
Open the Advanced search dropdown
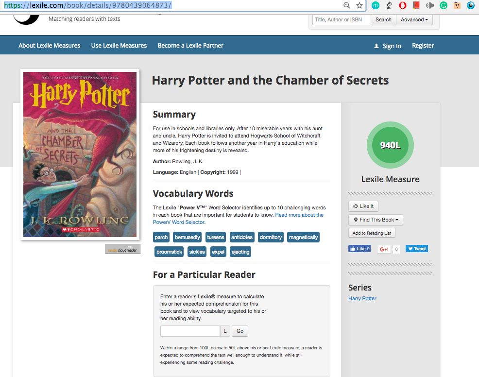[x=414, y=19]
